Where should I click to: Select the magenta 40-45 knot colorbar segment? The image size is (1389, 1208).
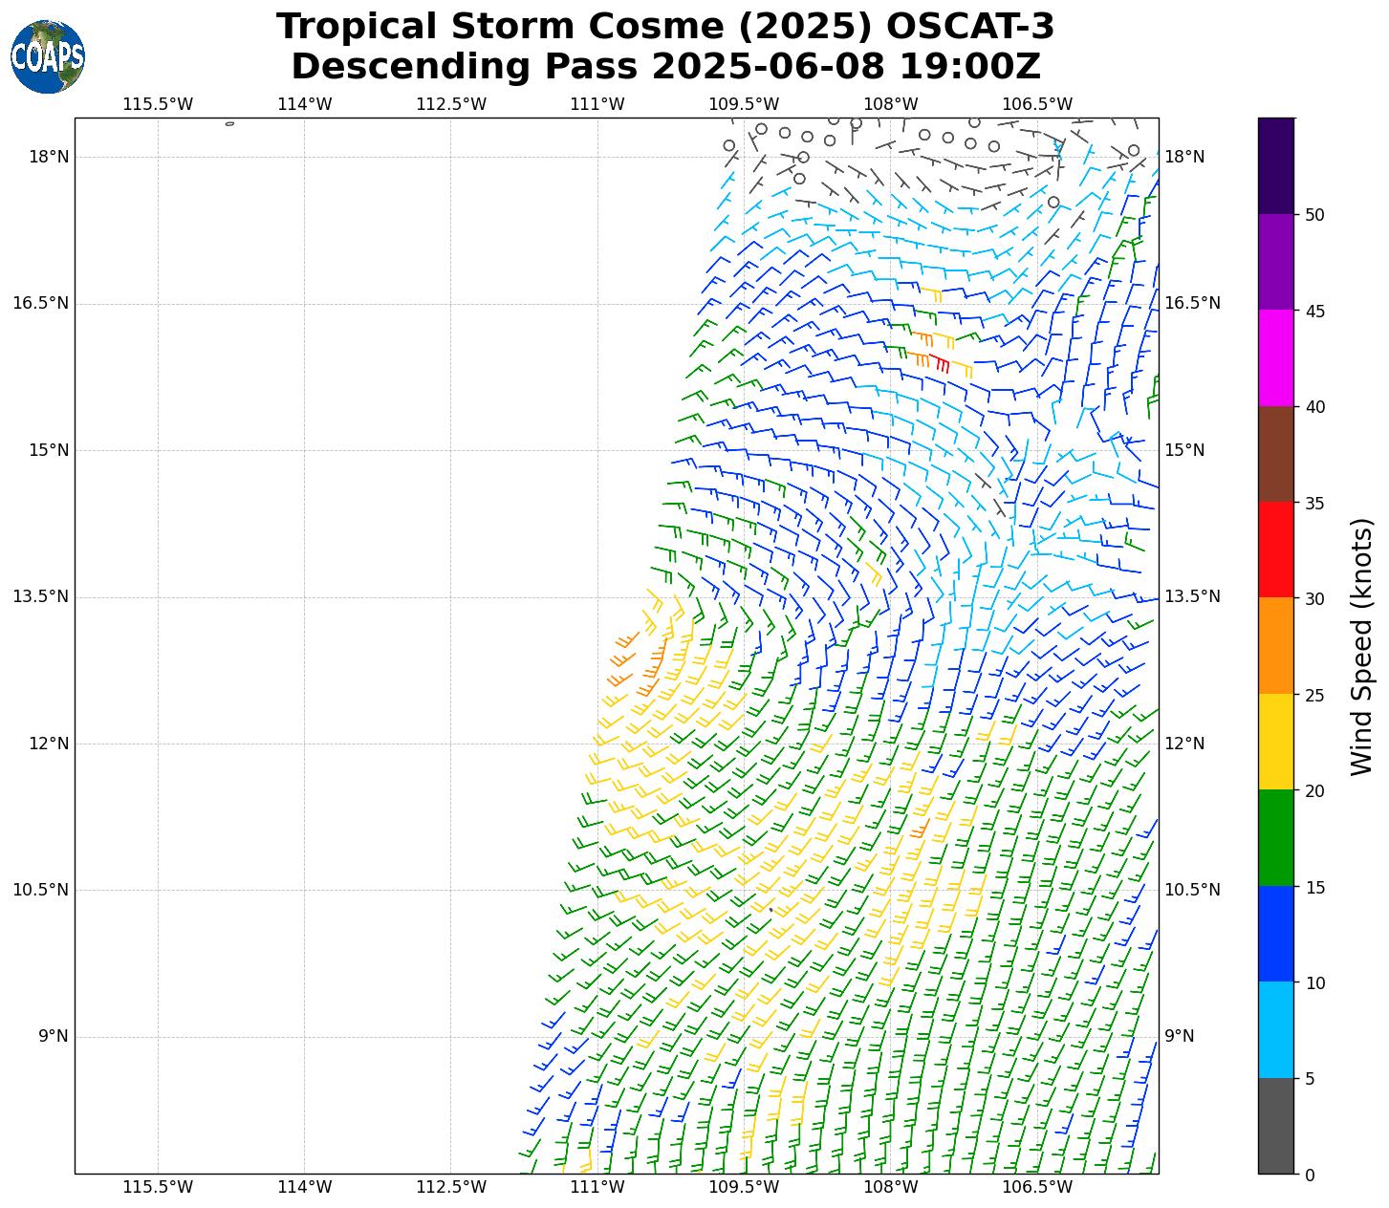(x=1275, y=357)
